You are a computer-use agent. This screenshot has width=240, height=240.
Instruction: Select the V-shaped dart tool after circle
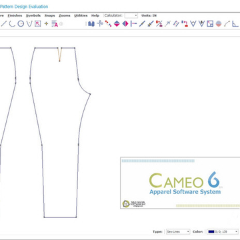[x=29, y=24]
